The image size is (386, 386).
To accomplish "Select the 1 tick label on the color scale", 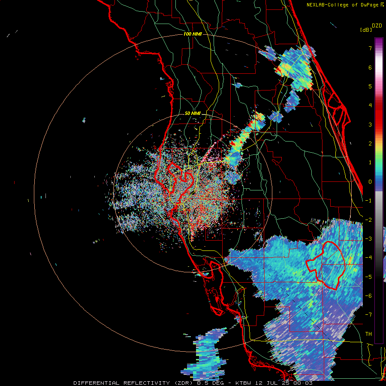I will (370, 163).
